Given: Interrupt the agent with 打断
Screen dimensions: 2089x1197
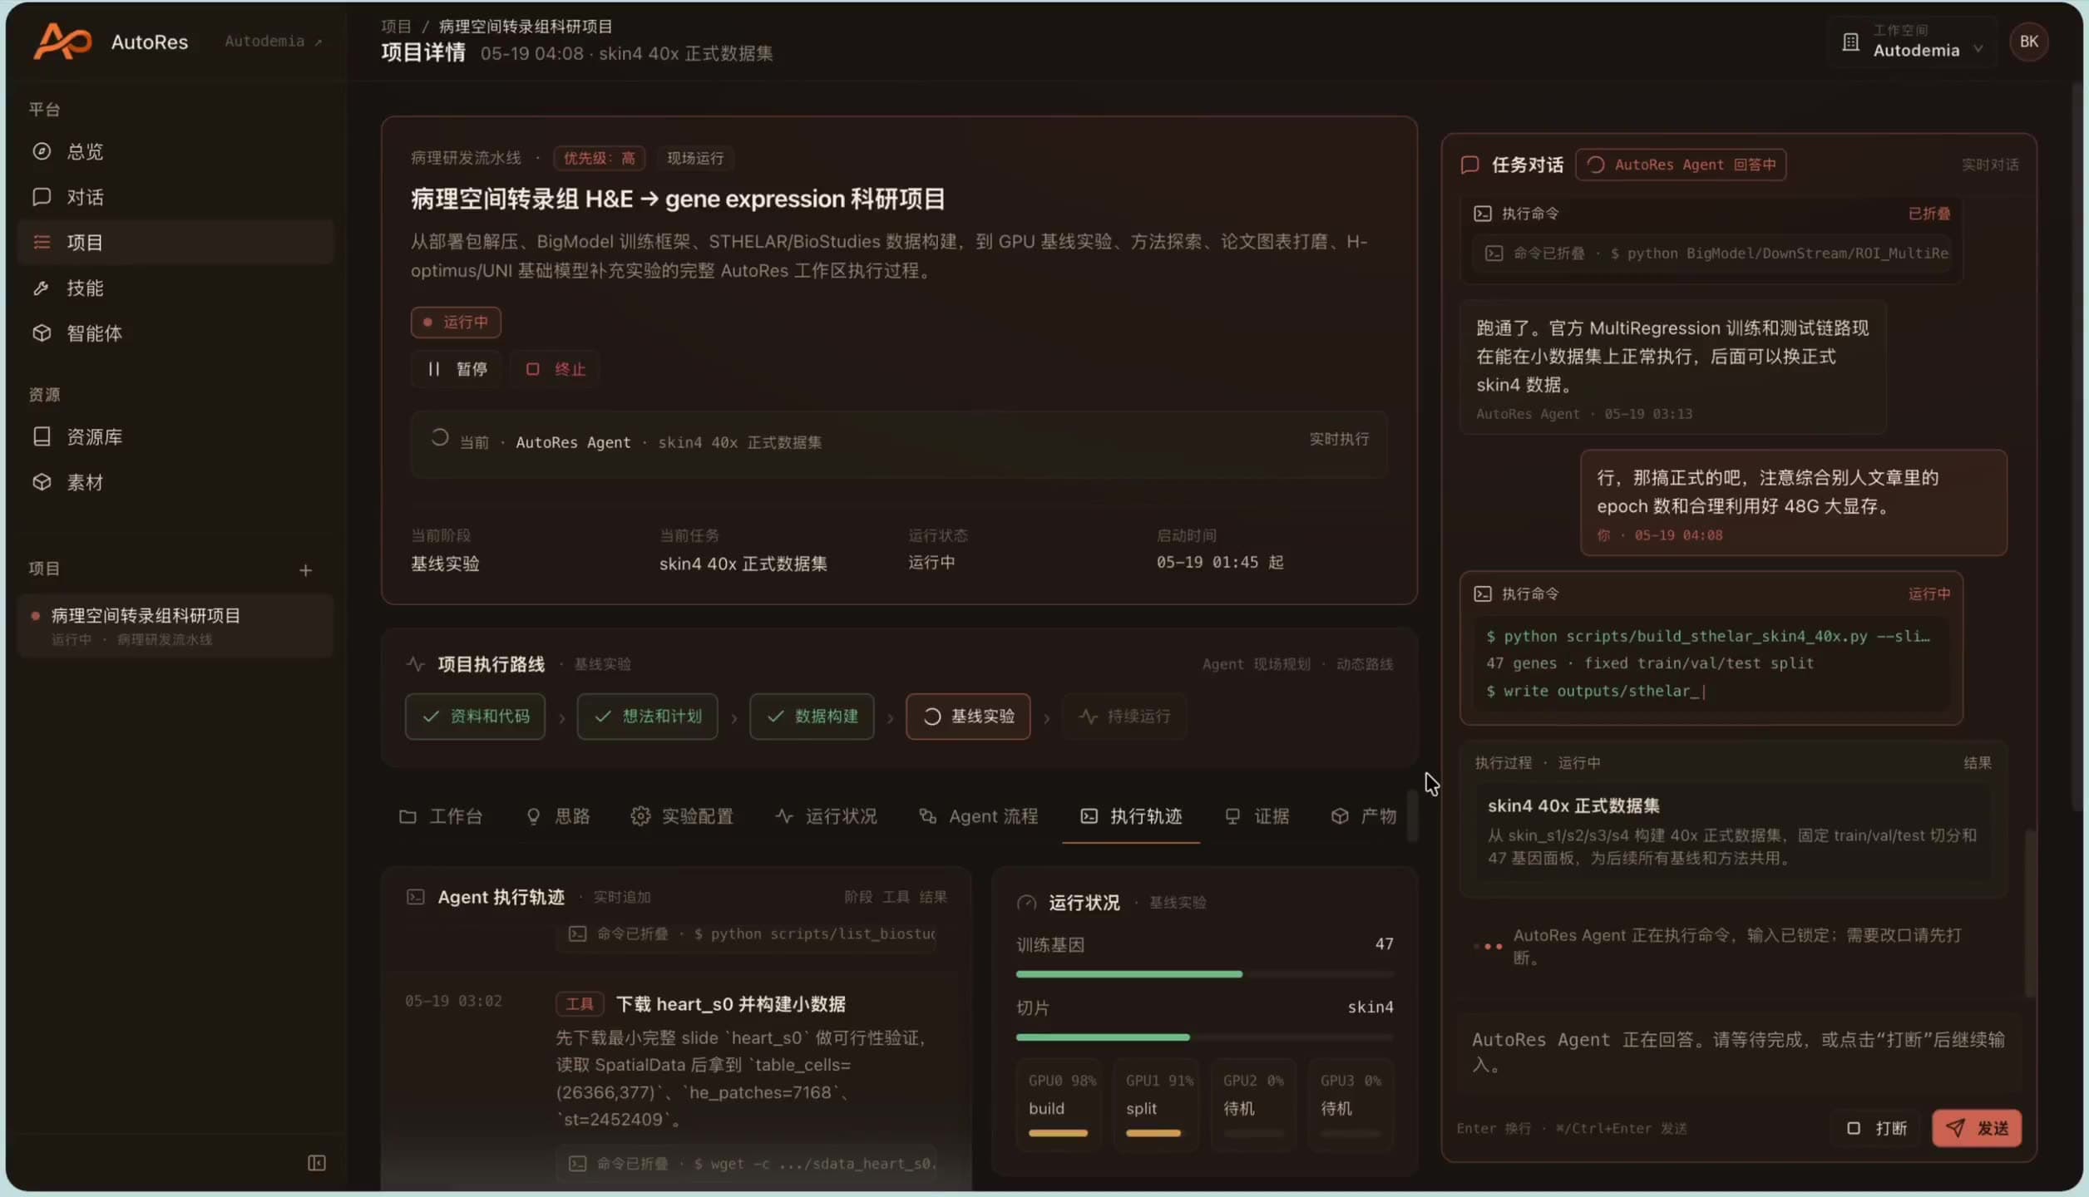Looking at the screenshot, I should 1877,1129.
